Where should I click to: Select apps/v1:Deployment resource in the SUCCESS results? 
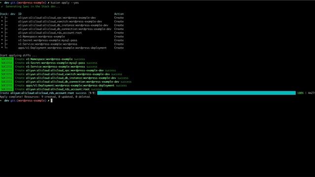(70, 86)
